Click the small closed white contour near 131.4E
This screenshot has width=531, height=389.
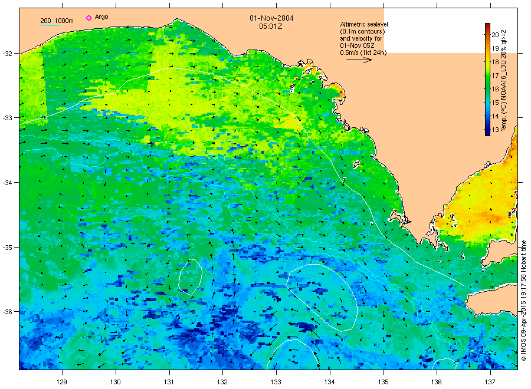(x=191, y=277)
